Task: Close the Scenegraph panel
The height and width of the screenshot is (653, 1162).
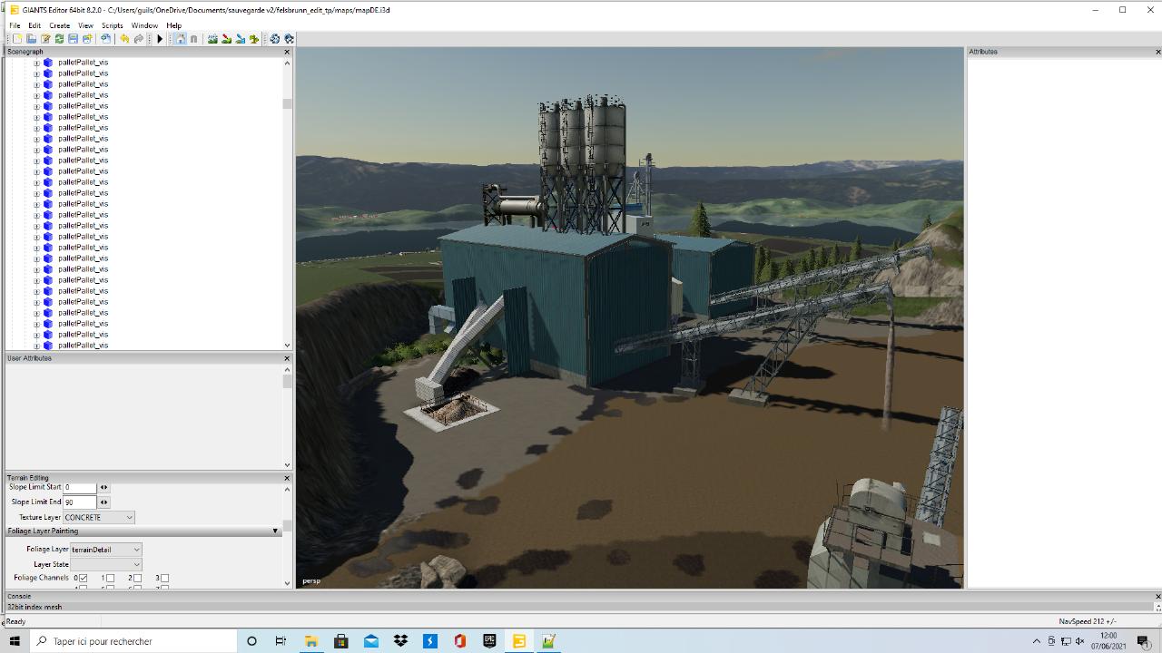Action: coord(287,52)
